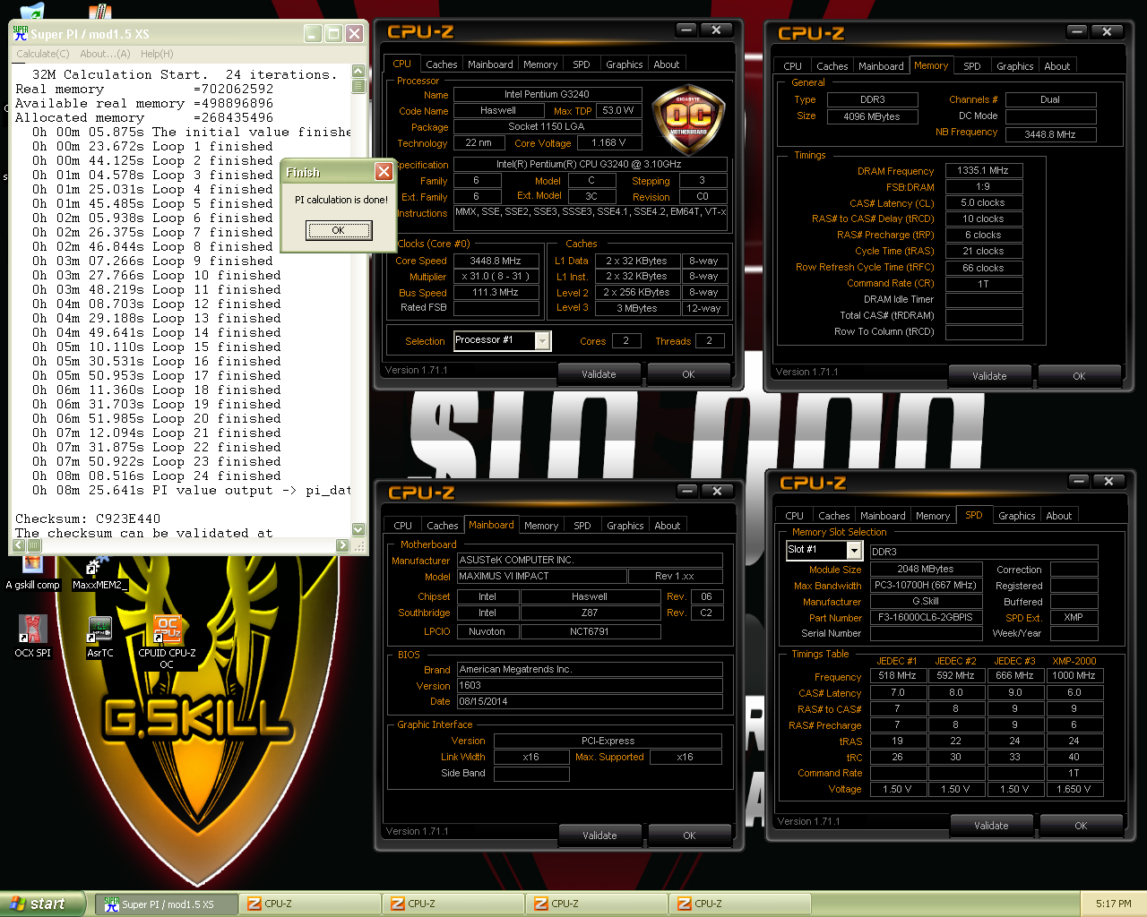
Task: Open the Processor #1 selection dropdown
Action: tap(542, 340)
